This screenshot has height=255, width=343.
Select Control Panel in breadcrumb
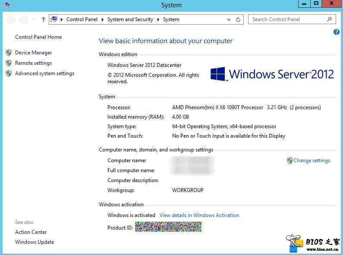click(x=82, y=19)
